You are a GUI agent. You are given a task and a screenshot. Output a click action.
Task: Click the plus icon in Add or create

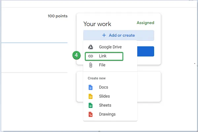(104, 35)
